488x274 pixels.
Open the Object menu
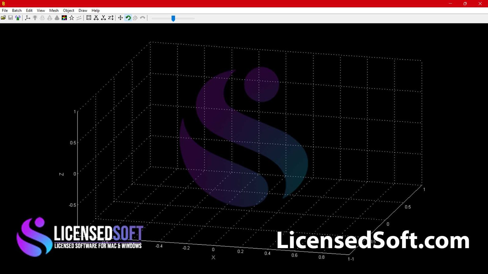[69, 10]
